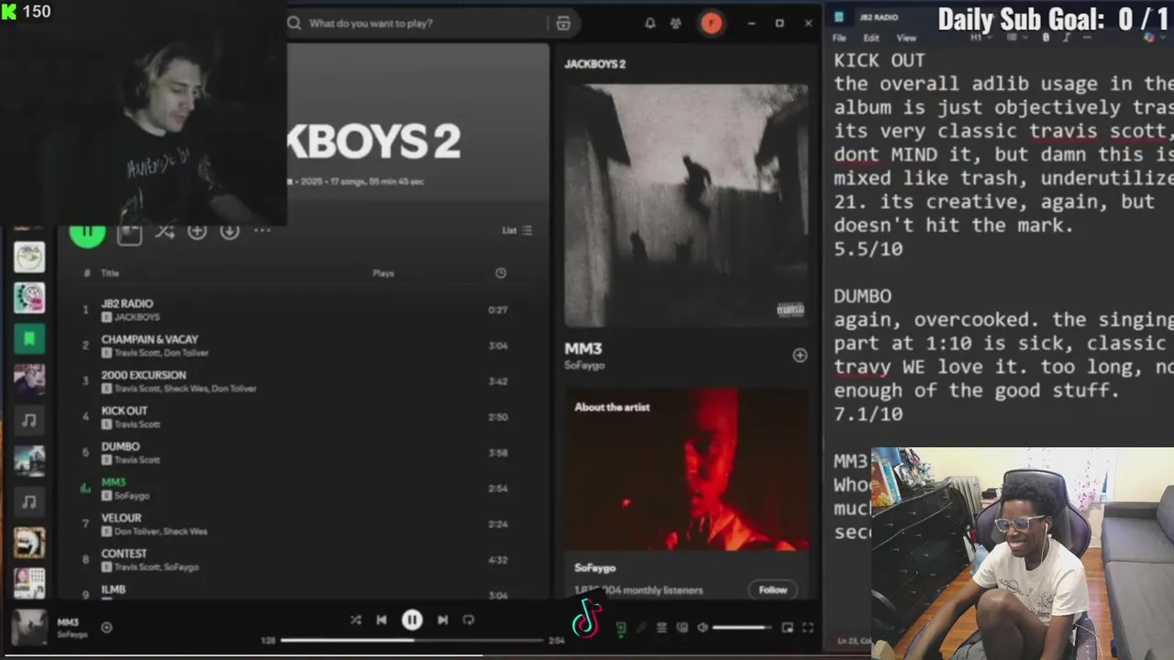The height and width of the screenshot is (660, 1174).
Task: Open the first music-note playlist in sidebar
Action: [x=29, y=421]
